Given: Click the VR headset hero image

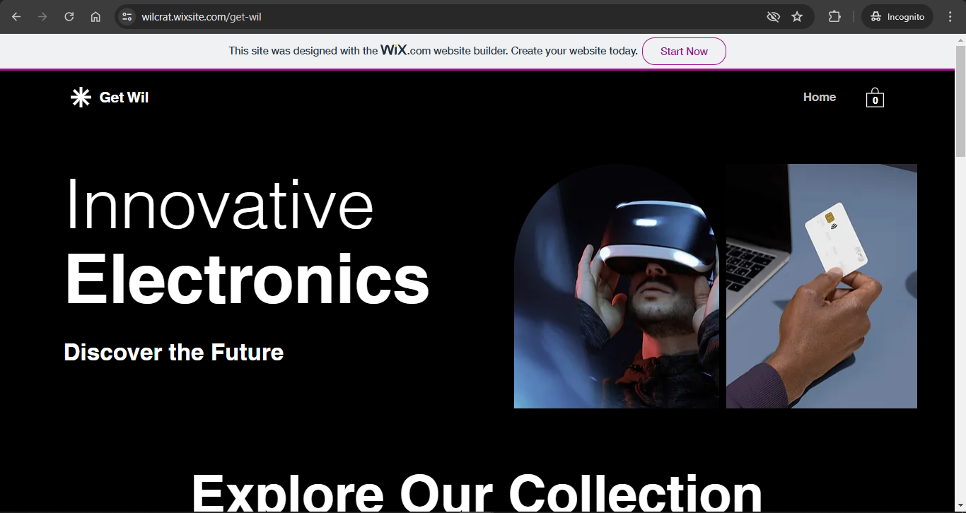Looking at the screenshot, I should [617, 286].
